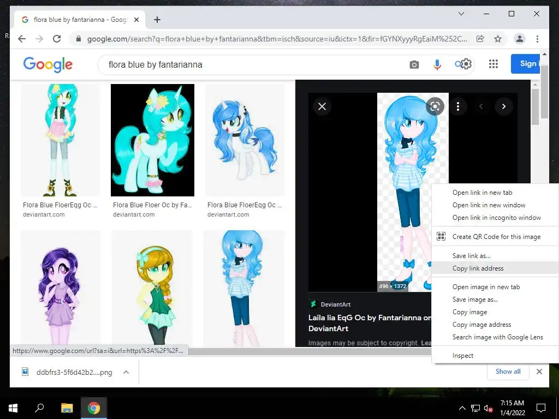
Task: Click 'Show all' downloads button
Action: pos(508,371)
